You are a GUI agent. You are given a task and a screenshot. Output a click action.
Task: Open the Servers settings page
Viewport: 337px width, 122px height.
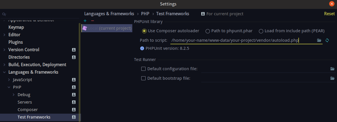[25, 102]
